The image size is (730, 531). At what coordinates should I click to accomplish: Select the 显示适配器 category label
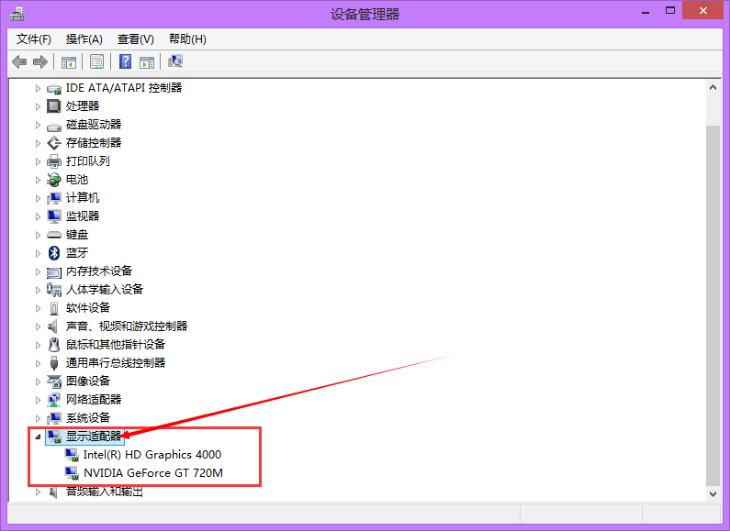pyautogui.click(x=94, y=437)
